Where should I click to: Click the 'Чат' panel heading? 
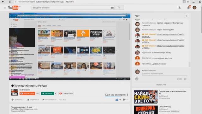coord(137,16)
